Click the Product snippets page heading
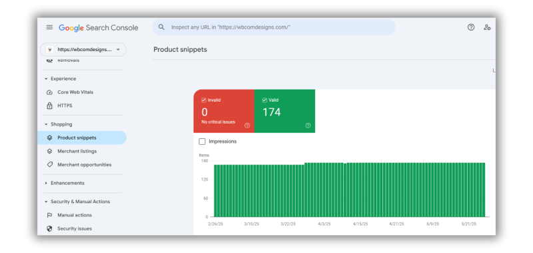 click(180, 49)
